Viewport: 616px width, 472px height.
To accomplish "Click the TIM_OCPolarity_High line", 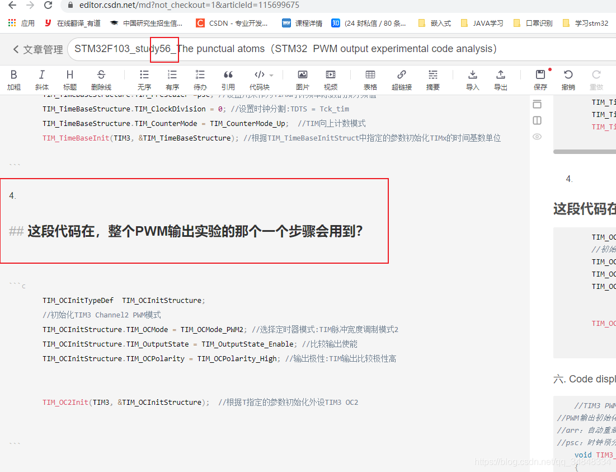I will 219,358.
